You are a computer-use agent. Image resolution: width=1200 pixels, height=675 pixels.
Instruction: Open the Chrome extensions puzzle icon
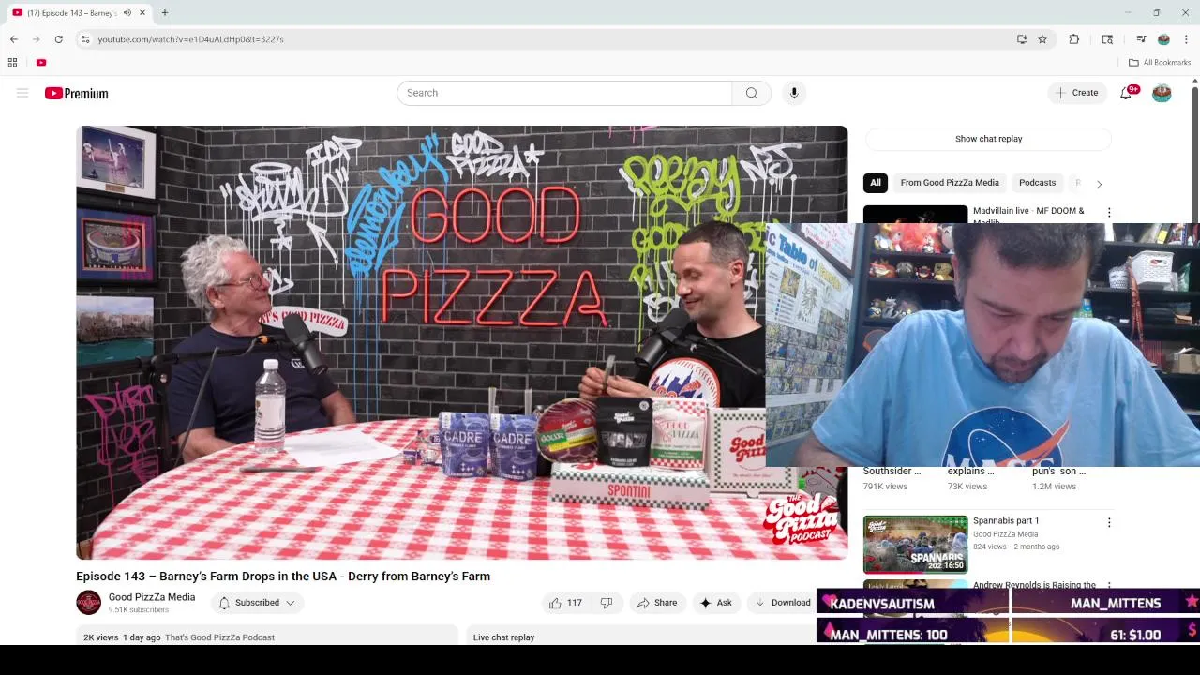[1074, 39]
